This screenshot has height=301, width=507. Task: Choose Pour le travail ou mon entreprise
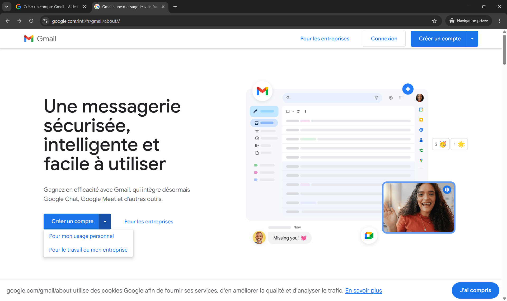pos(88,250)
